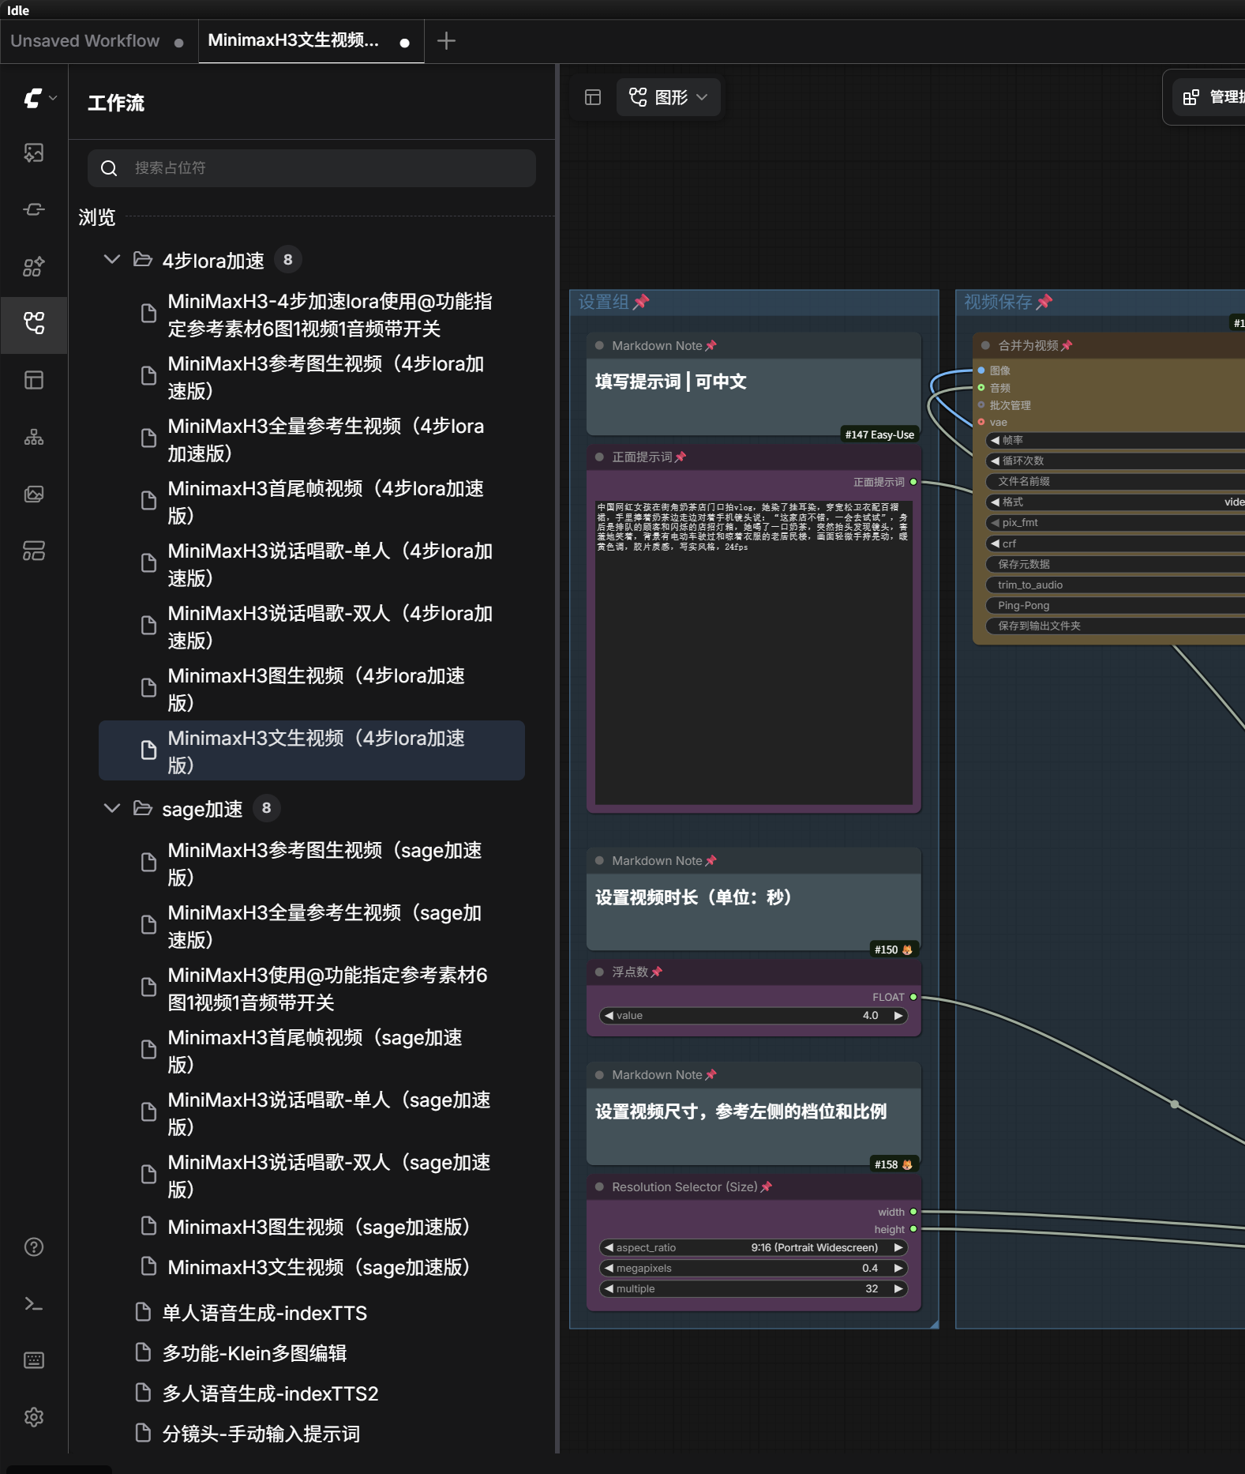Open settings with the gear icon
The height and width of the screenshot is (1474, 1245).
[33, 1417]
